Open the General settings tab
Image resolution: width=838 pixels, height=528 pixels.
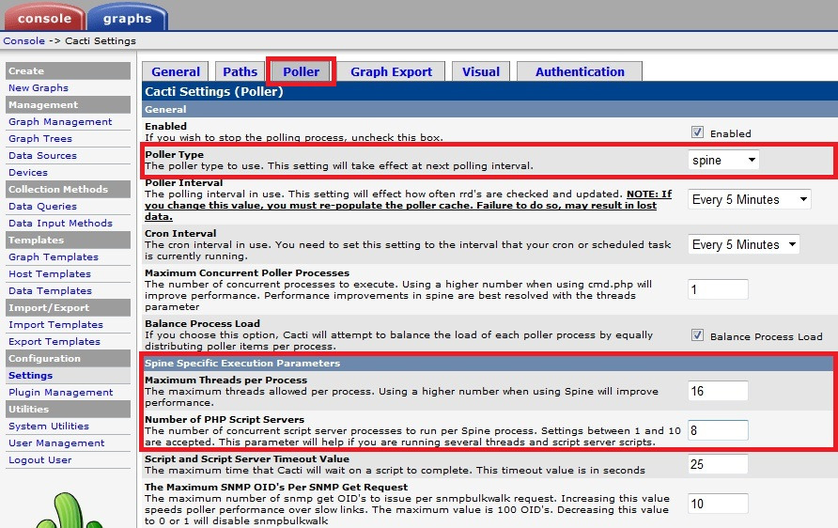(176, 71)
